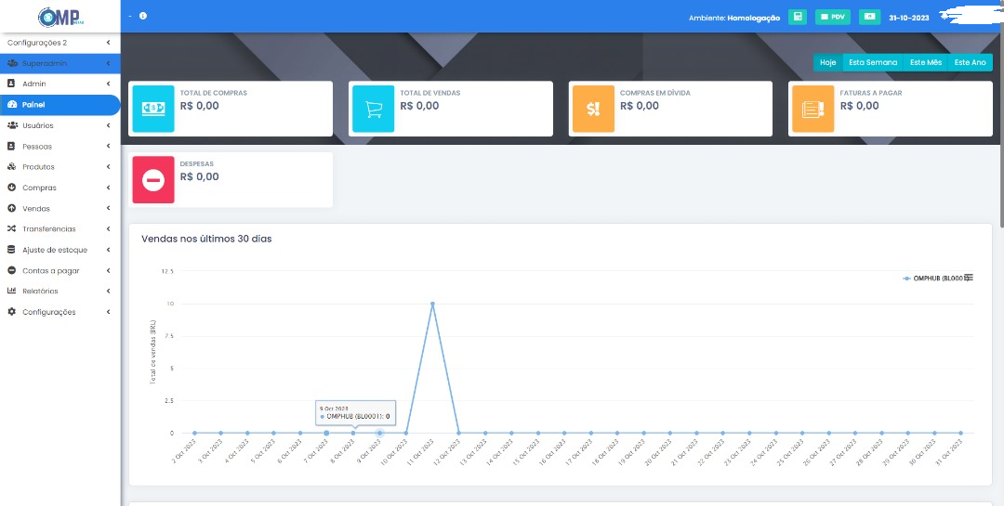Filter dashboard by Este Mês
1004x506 pixels.
click(925, 63)
